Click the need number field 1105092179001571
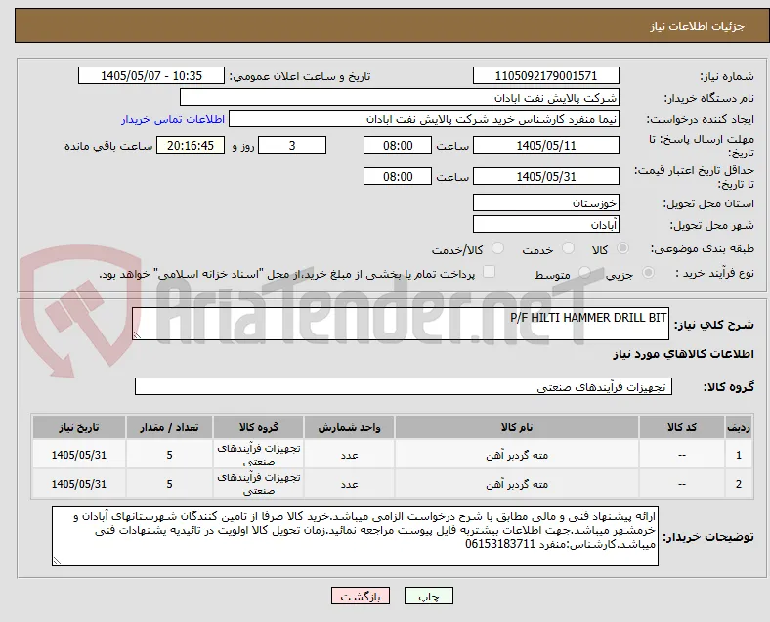The image size is (770, 622). coord(545,75)
